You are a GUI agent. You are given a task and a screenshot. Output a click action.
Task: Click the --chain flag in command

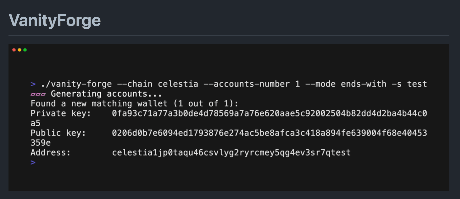pyautogui.click(x=135, y=84)
